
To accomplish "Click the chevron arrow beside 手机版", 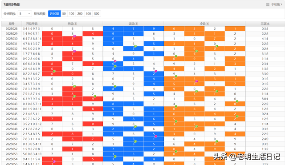I will pos(281,4).
